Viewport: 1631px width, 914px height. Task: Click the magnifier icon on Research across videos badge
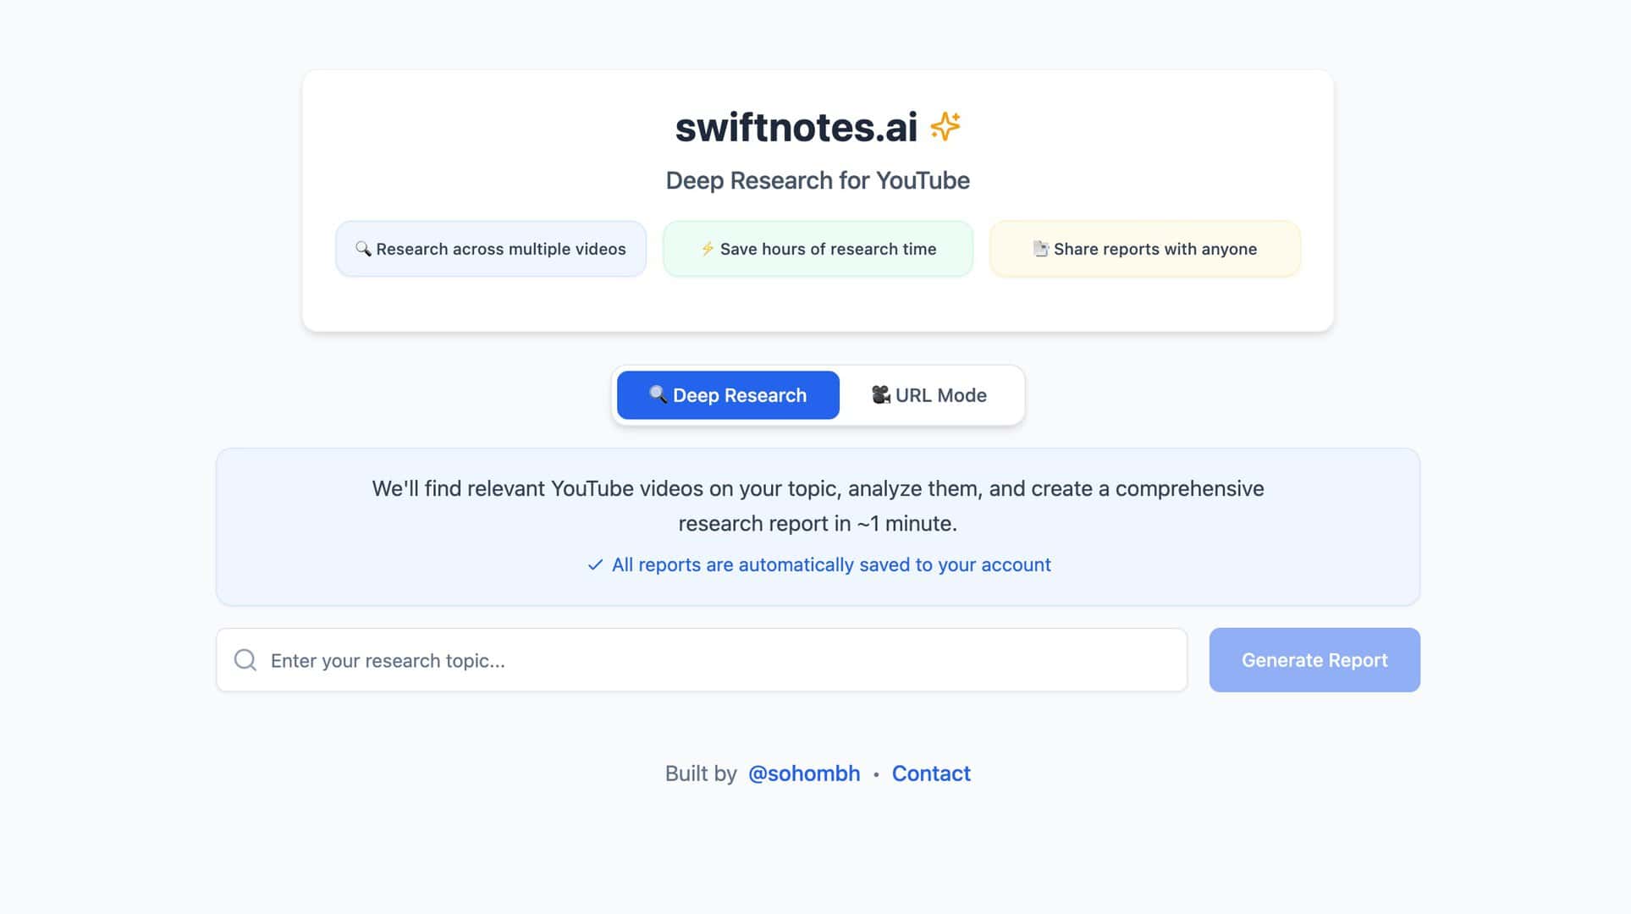click(363, 249)
